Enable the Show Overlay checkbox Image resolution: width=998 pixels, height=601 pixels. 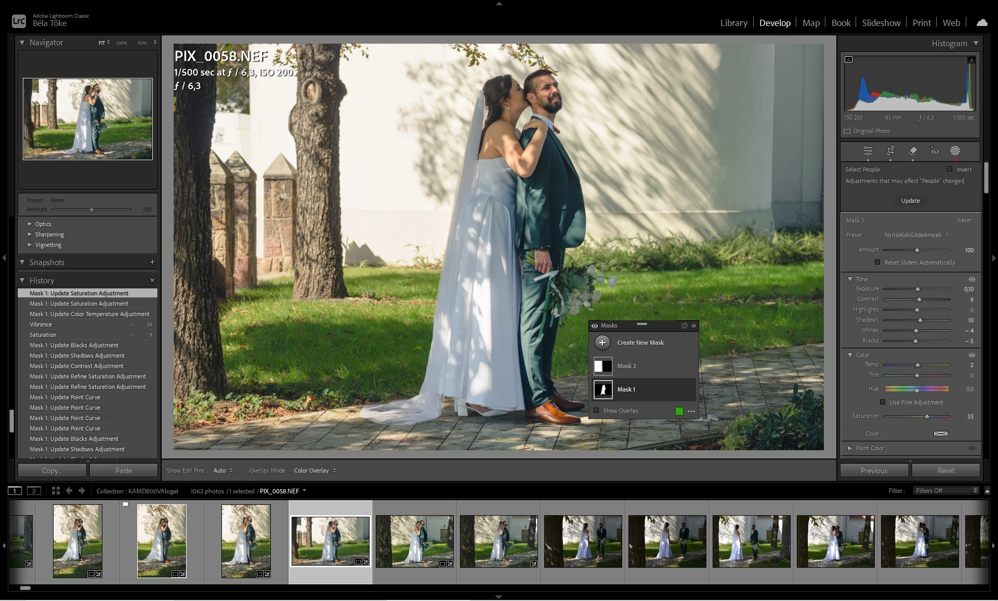pos(597,411)
